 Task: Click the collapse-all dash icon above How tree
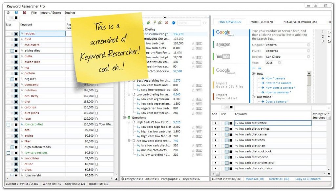[254, 68]
